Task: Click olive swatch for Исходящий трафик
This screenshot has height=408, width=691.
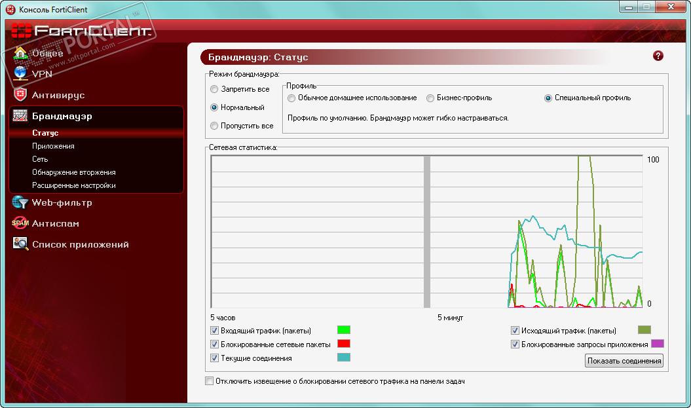Action: pos(644,329)
